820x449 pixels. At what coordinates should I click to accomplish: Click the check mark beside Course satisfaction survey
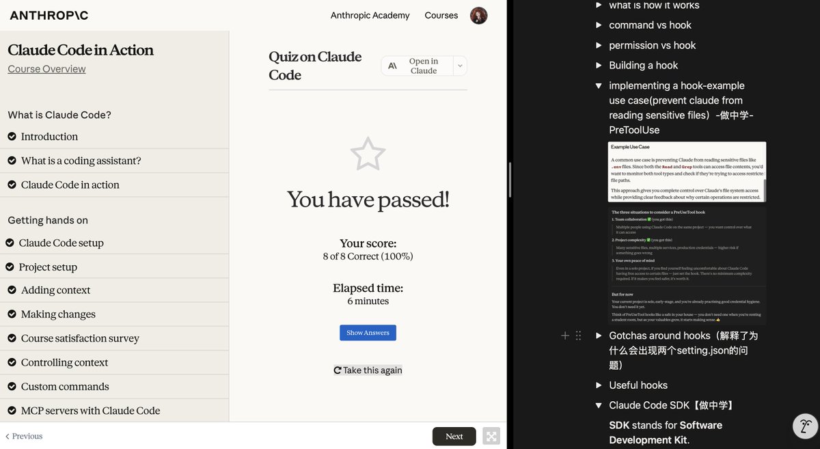coord(12,338)
